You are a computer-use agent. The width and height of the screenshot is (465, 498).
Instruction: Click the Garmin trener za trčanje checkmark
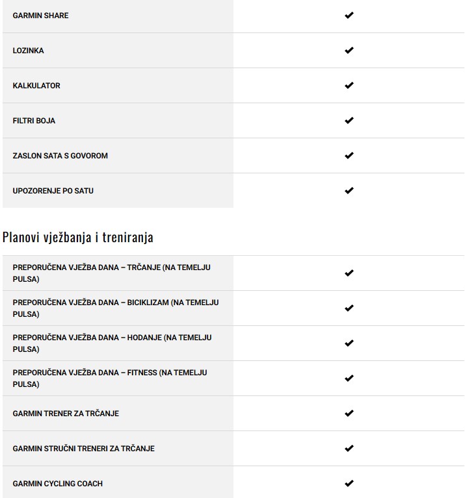pyautogui.click(x=349, y=414)
